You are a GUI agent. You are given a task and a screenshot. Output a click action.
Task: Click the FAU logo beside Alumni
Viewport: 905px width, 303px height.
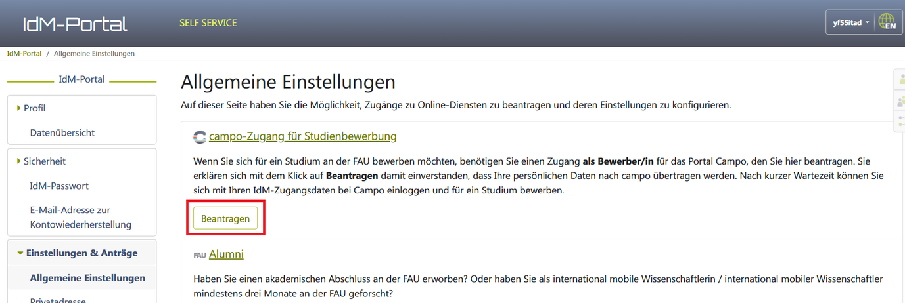tap(200, 254)
